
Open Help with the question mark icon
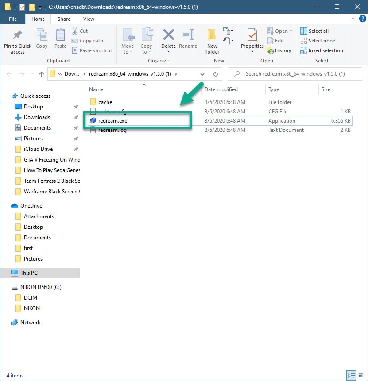362,19
